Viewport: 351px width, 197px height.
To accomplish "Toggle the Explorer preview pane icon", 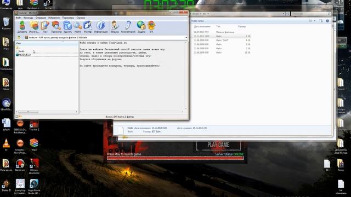I will tap(321, 21).
